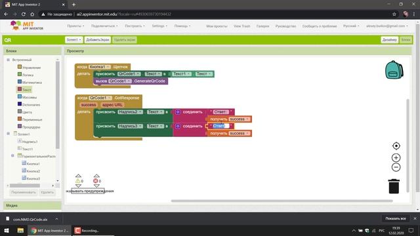Image resolution: width=420 pixels, height=236 pixels.
Task: Click the workspace vertical scrollbar
Action: 408,146
